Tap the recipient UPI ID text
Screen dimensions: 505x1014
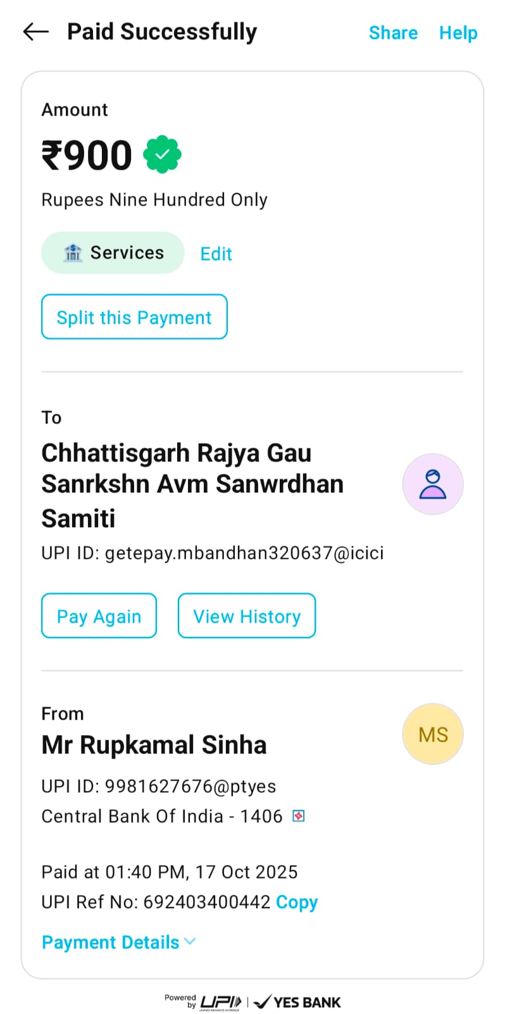213,553
